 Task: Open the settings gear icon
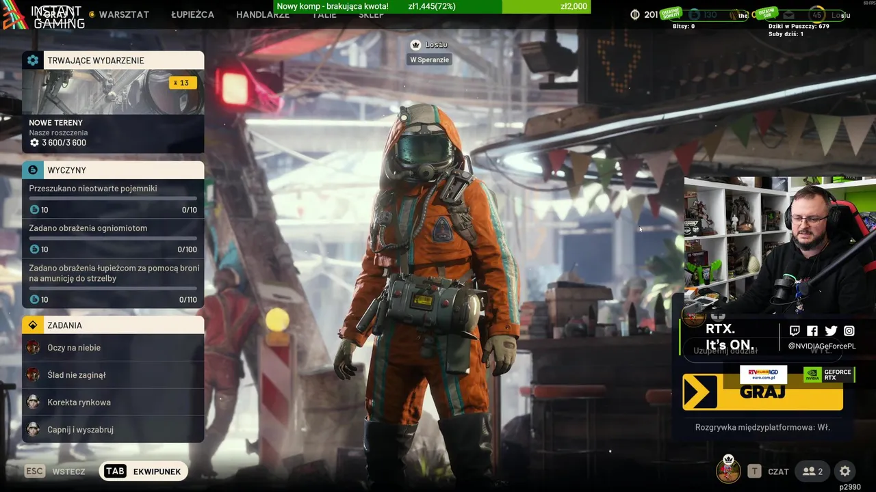tap(845, 471)
